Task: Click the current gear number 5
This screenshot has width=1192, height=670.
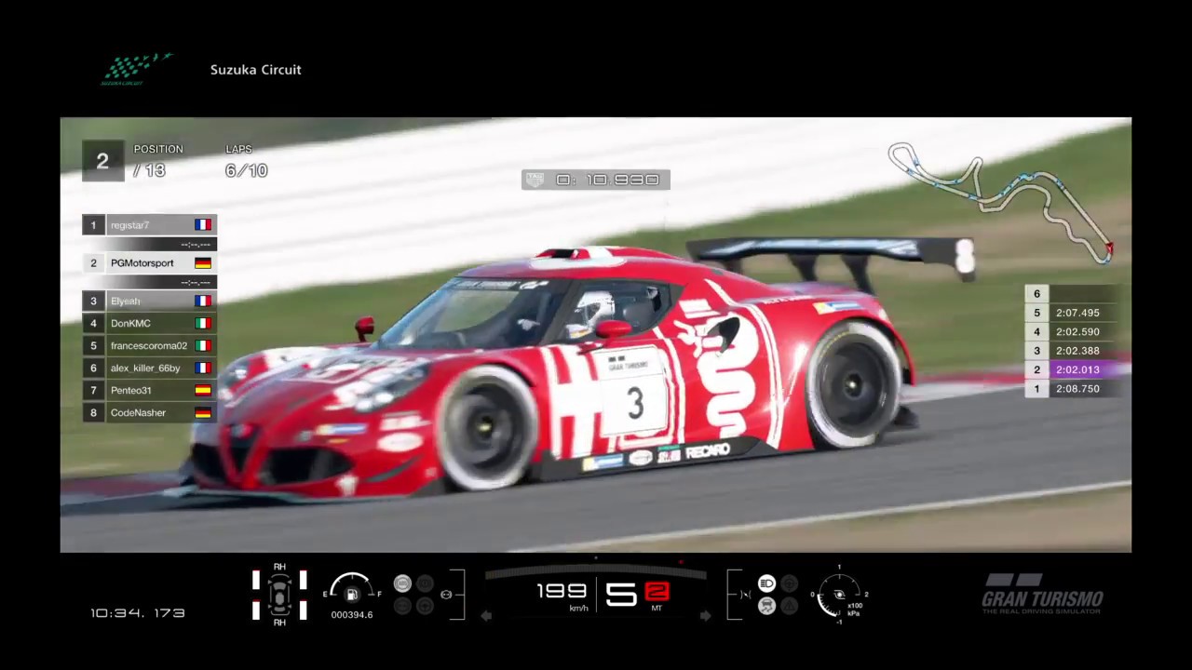Action: point(622,594)
